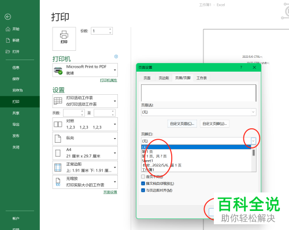
Task: Click the scaling icon next to 无缩放
Action: click(x=58, y=182)
